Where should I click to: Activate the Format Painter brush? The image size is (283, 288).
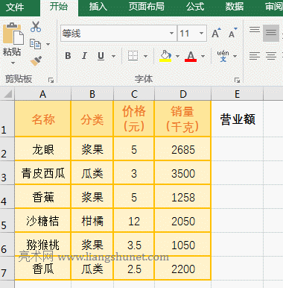point(36,61)
